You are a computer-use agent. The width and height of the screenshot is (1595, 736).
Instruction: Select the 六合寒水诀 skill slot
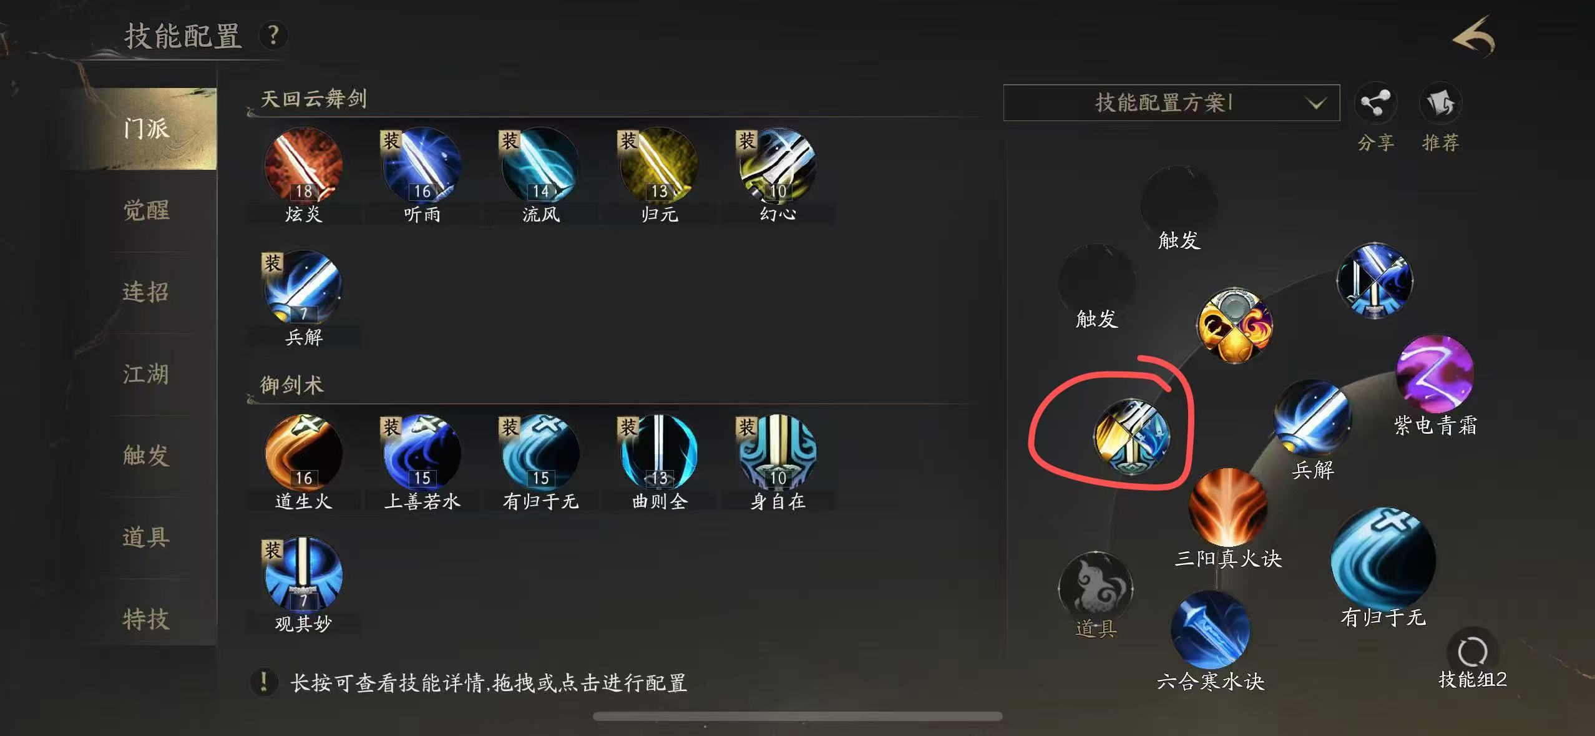pyautogui.click(x=1211, y=629)
